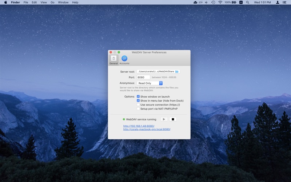Click the 'WebDAV service running' status text

click(141, 119)
